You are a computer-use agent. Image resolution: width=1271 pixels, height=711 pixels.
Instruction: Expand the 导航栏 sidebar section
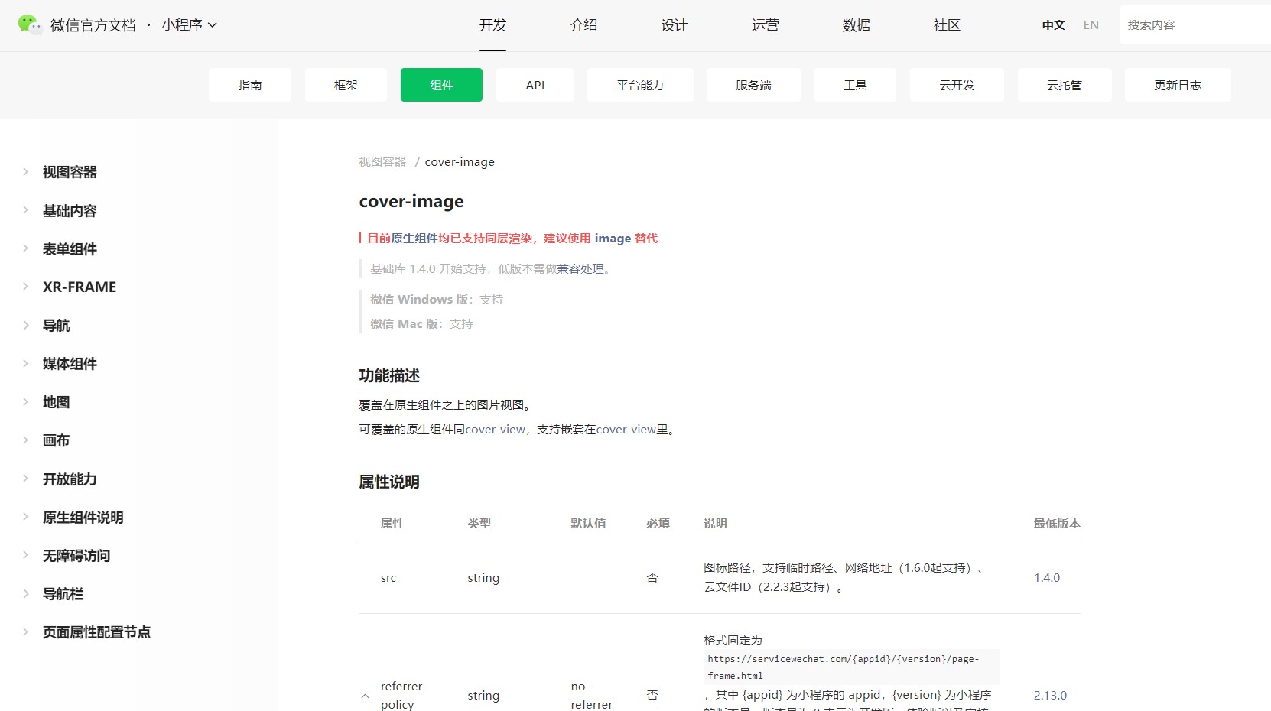point(63,593)
